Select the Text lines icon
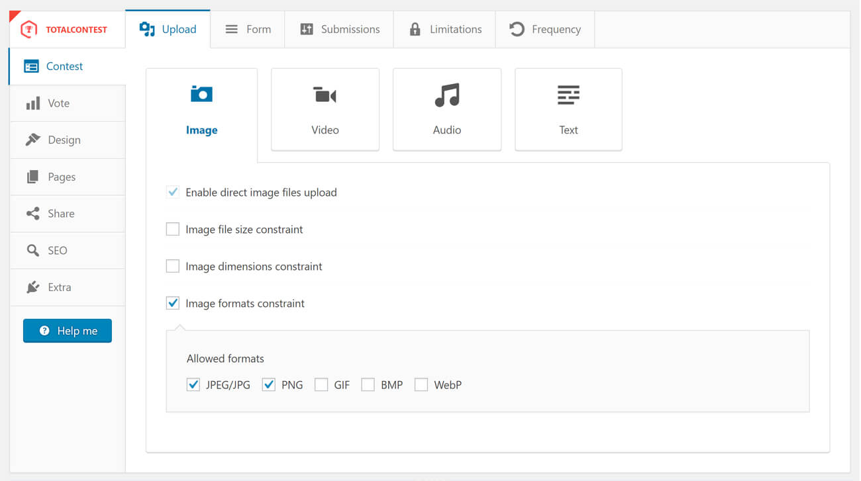The image size is (861, 481). click(568, 95)
